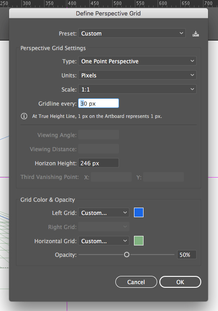Click the save preset icon
The height and width of the screenshot is (311, 218).
196,34
